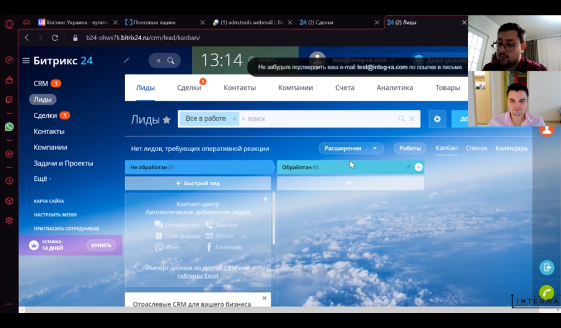
Task: Open the Пригласить сотрудников link
Action: (x=66, y=229)
